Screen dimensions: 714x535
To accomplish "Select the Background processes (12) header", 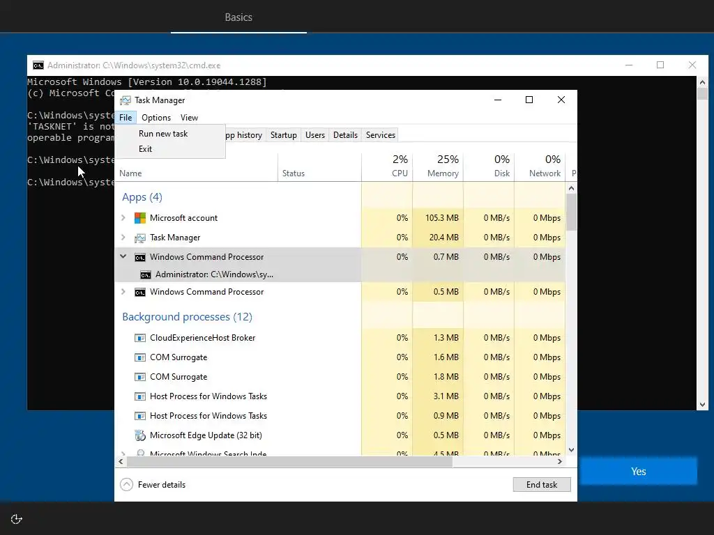I will [187, 317].
